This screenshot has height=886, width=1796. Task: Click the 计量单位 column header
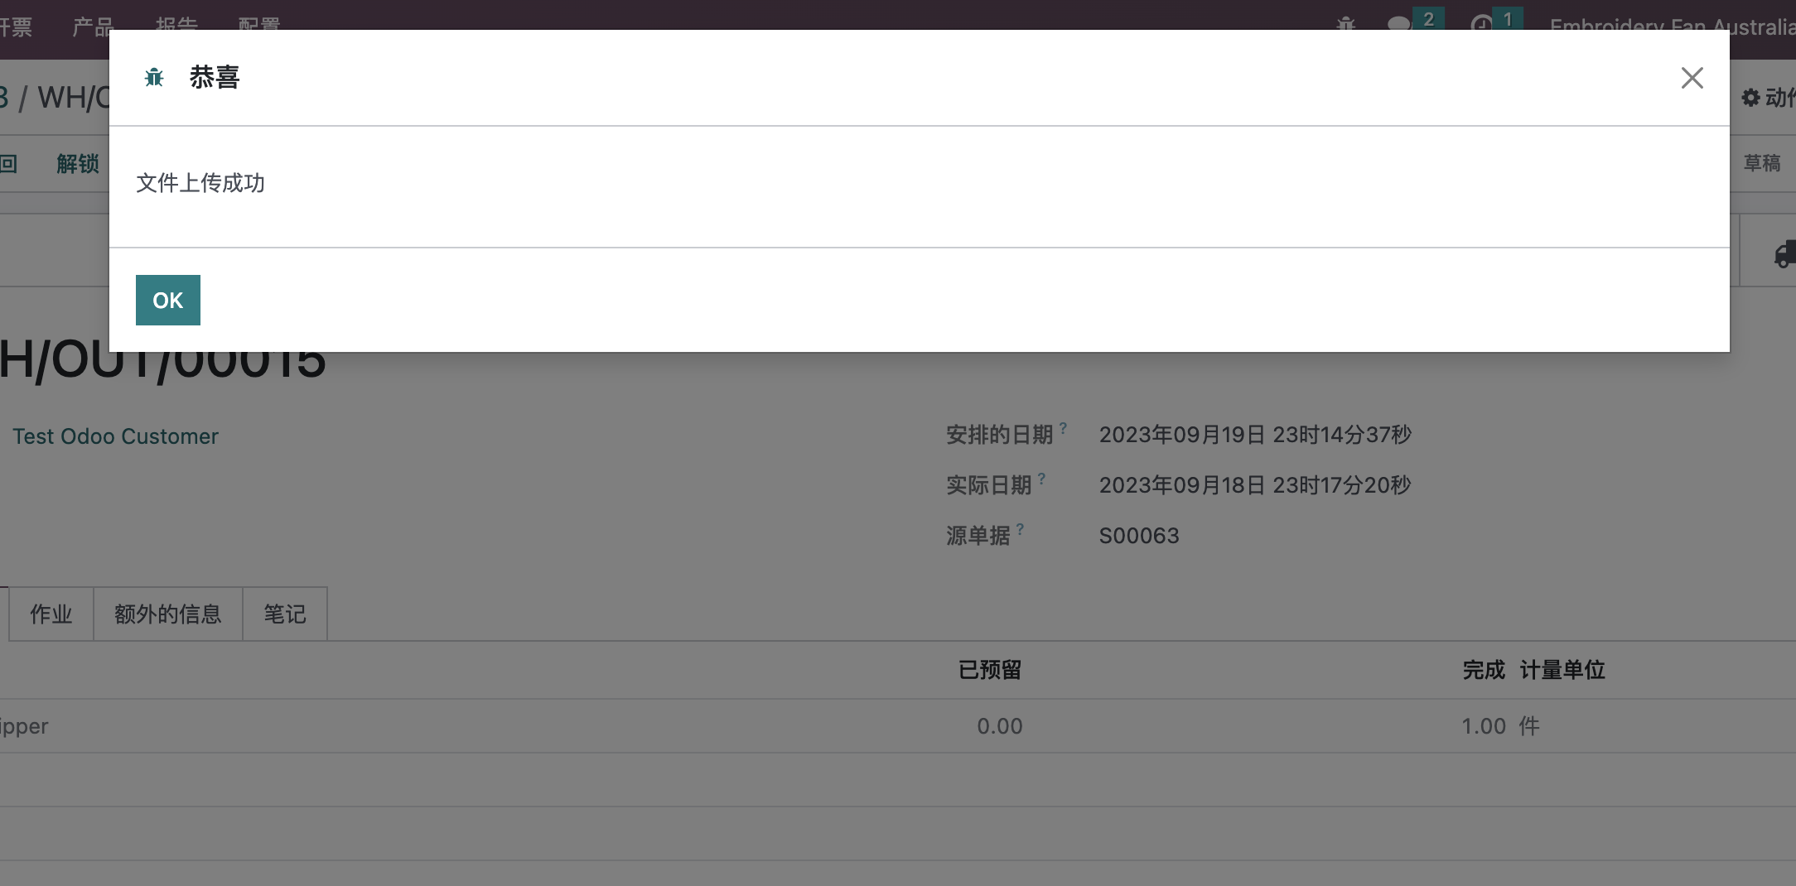tap(1562, 670)
